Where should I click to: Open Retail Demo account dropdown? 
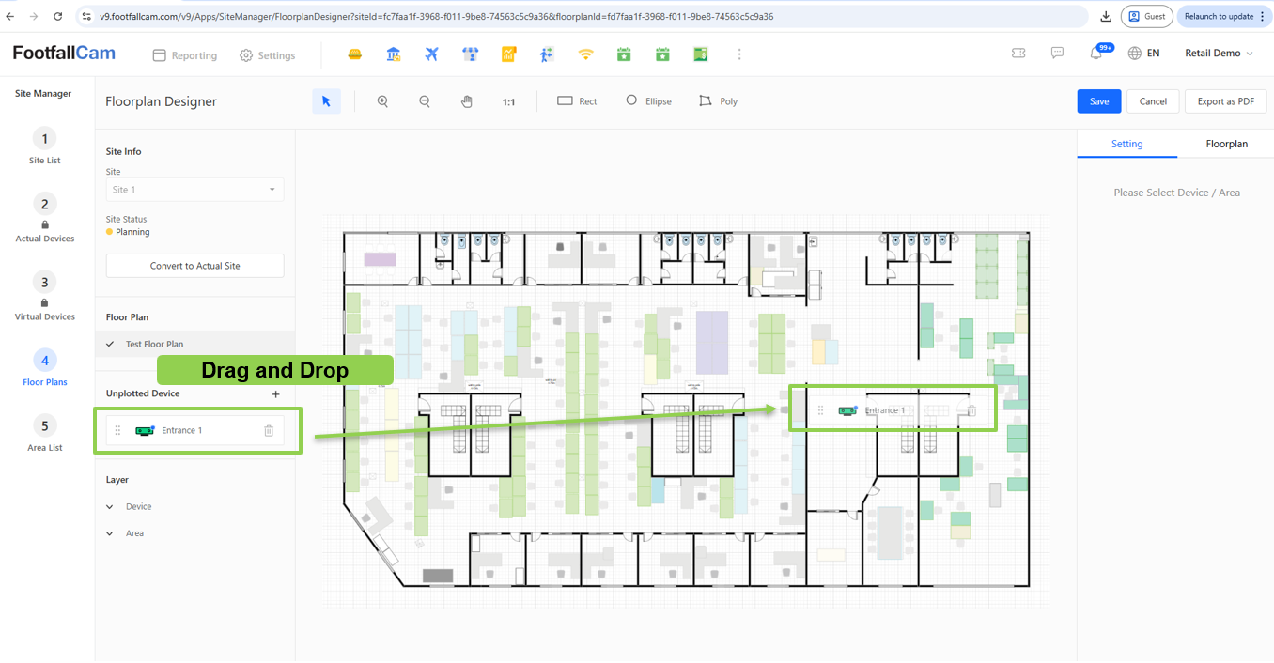[x=1219, y=54]
